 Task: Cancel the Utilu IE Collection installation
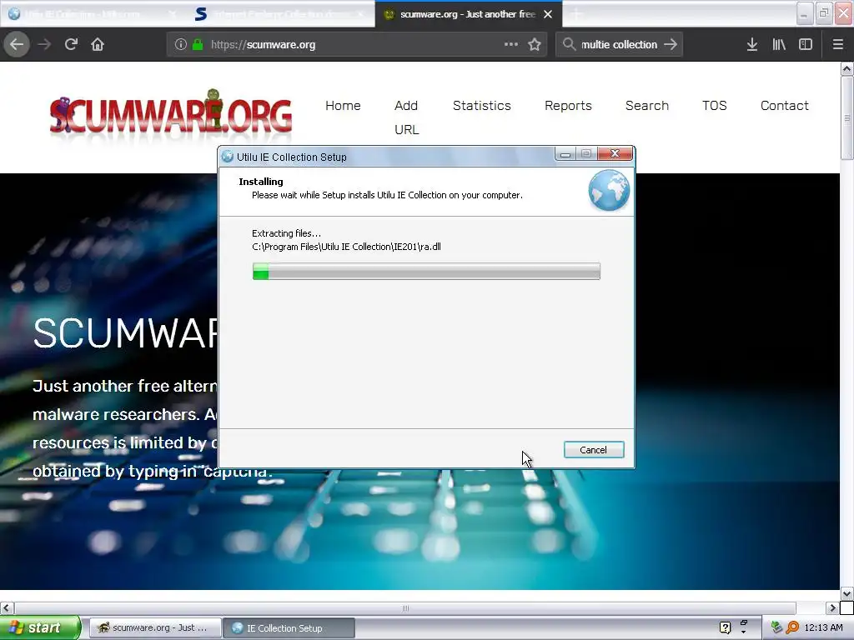point(594,449)
